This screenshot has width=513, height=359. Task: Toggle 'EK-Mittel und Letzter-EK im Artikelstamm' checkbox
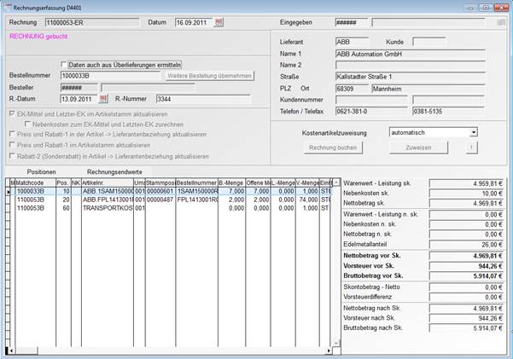point(11,113)
